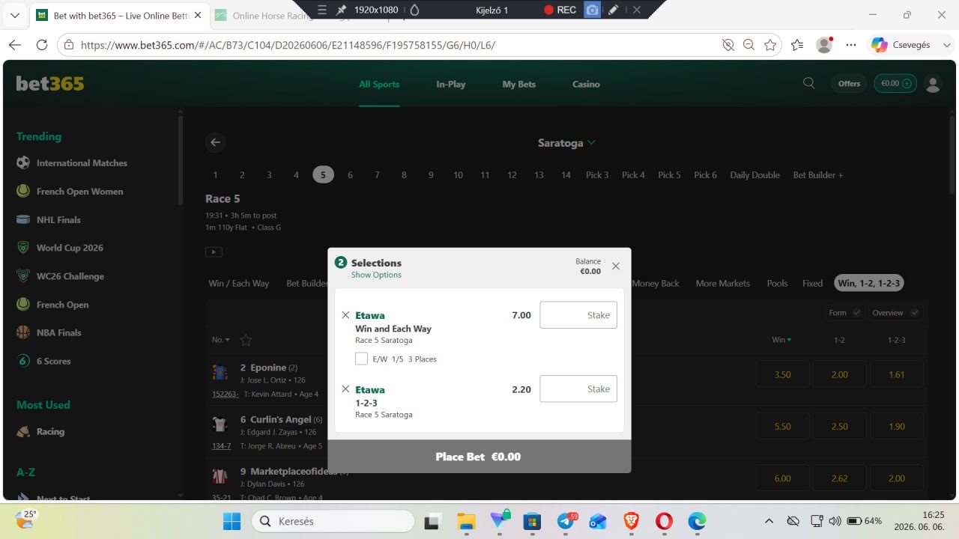Remove the Etawa 1-2-3 selection
The height and width of the screenshot is (539, 959).
pos(345,389)
